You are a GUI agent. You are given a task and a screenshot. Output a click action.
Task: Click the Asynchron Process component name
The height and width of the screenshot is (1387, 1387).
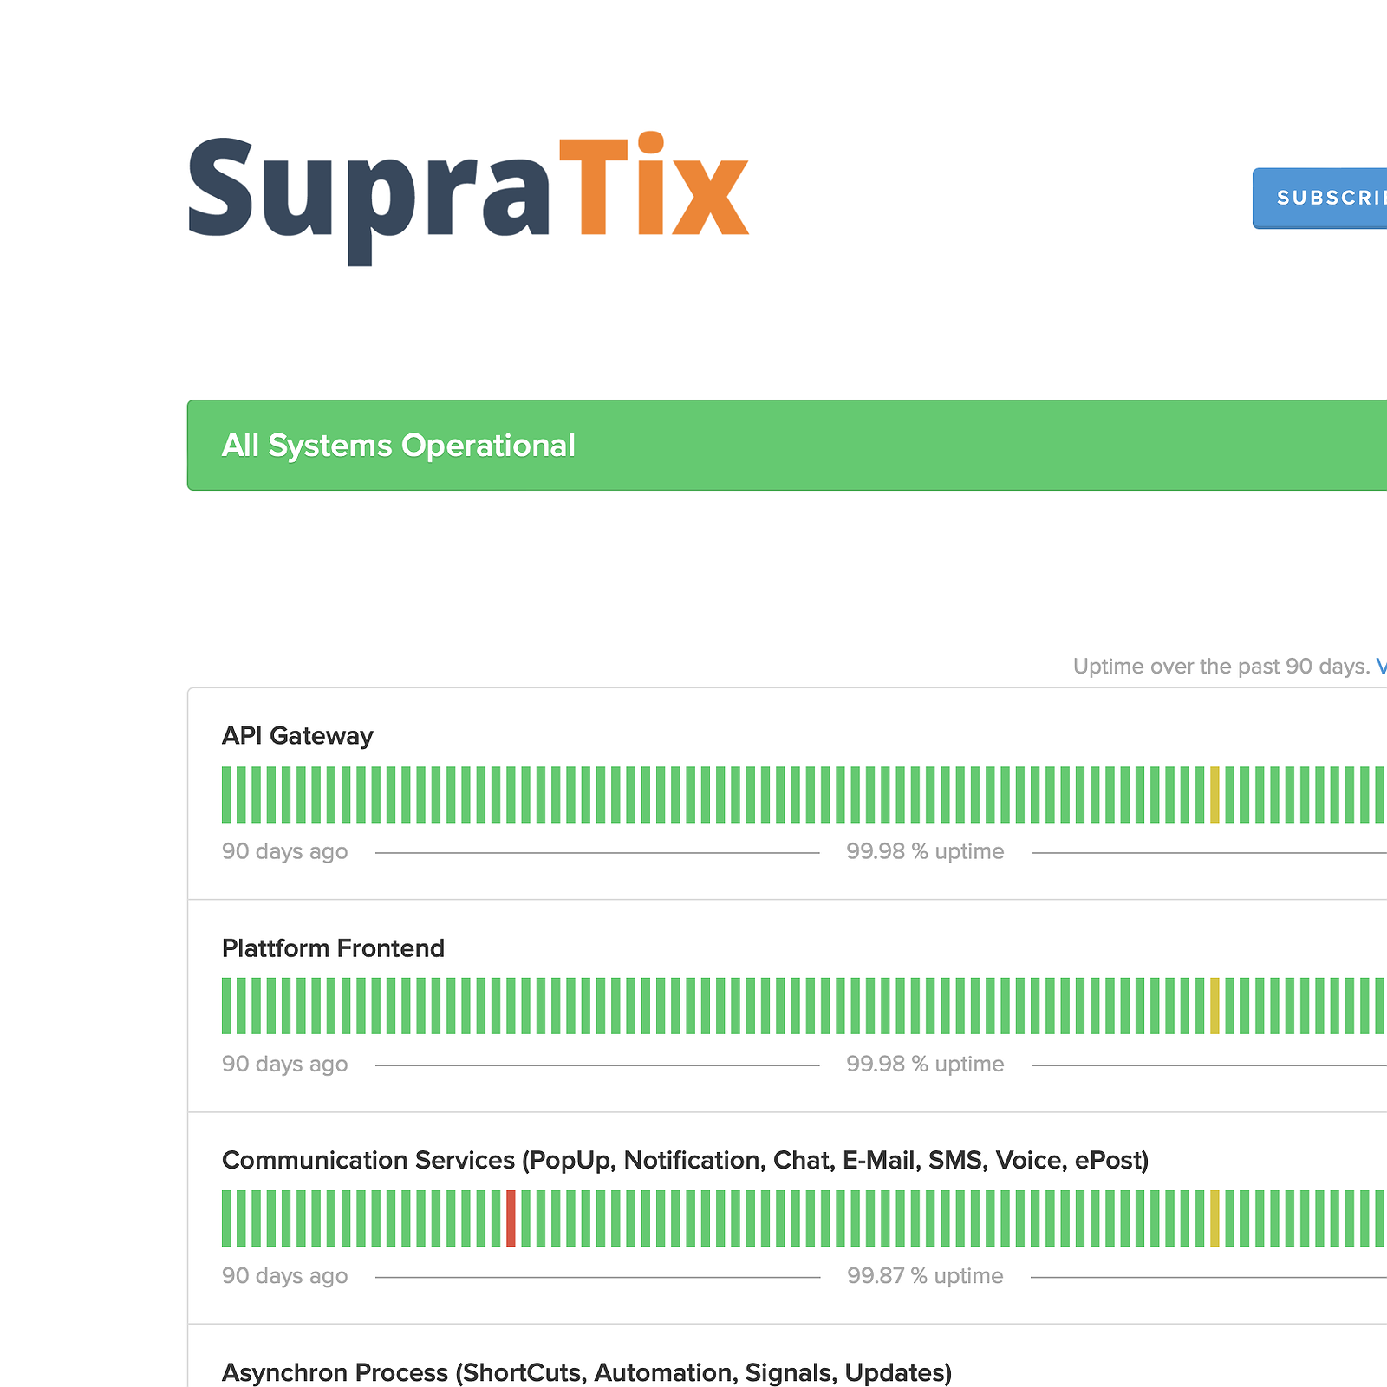click(587, 1372)
